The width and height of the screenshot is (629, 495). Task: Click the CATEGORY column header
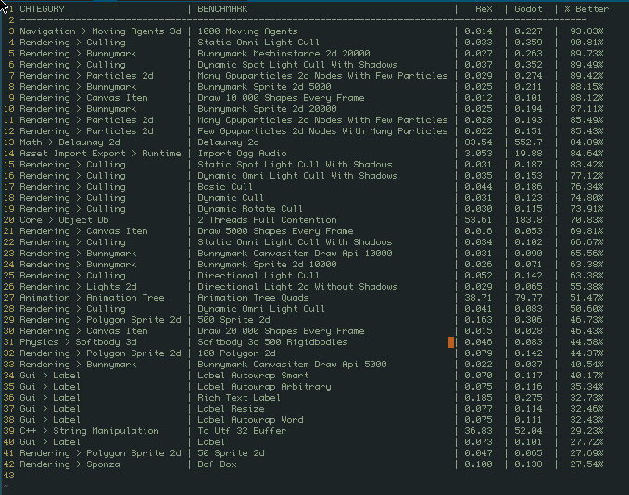click(43, 9)
